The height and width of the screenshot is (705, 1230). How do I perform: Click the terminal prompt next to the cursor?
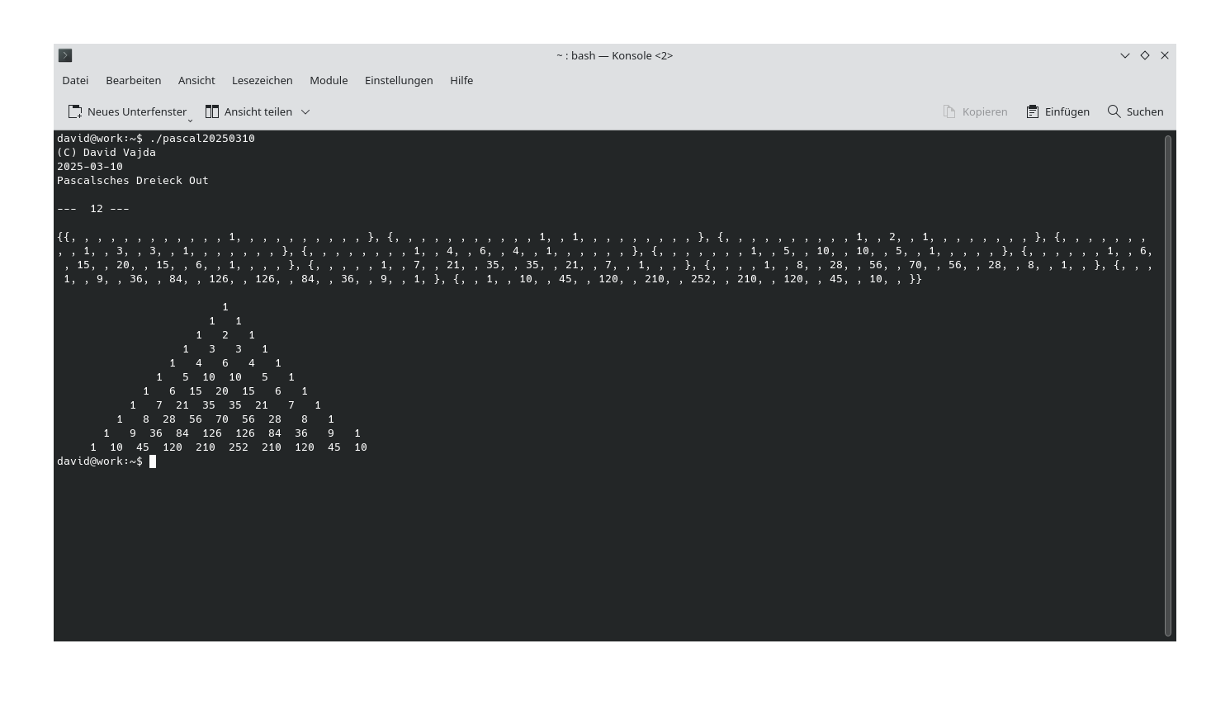tap(154, 461)
